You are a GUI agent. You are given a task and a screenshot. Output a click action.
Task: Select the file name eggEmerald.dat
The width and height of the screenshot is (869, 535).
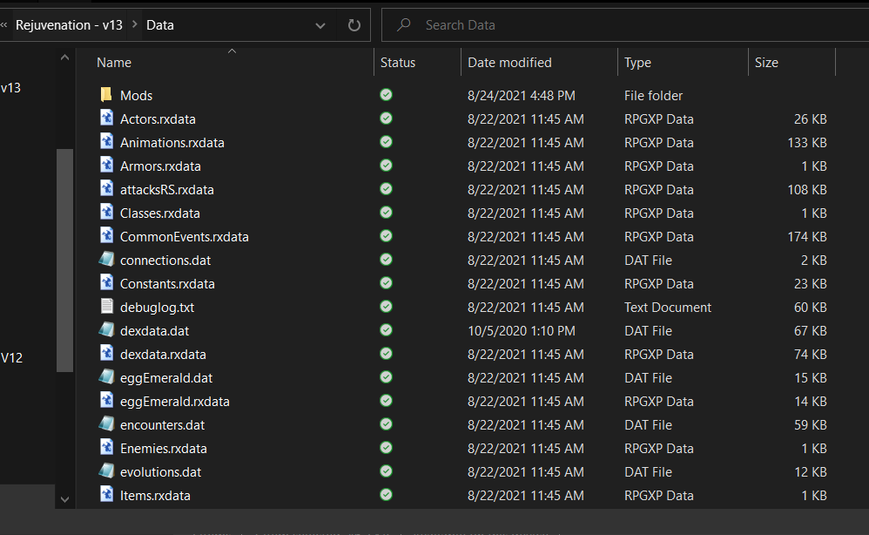coord(166,377)
